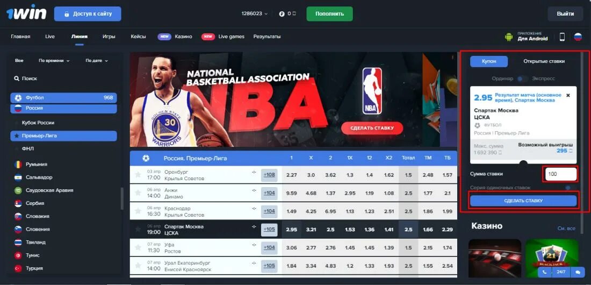Click statistics icon in Оренбург row
This screenshot has width=591, height=285.
pos(254,172)
